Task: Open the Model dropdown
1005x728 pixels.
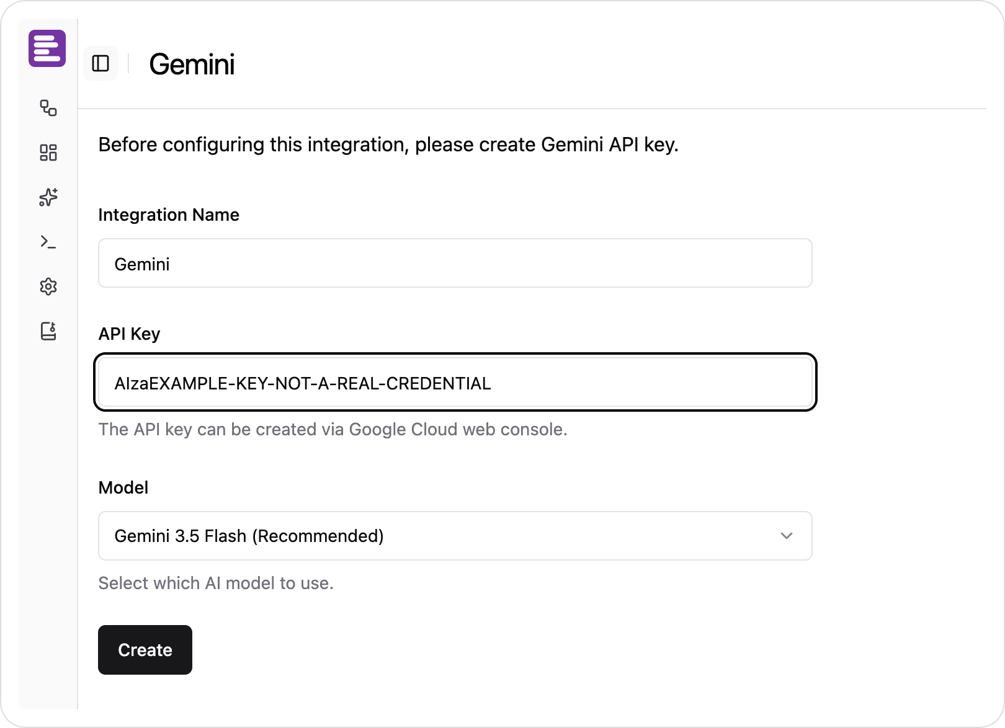Action: pyautogui.click(x=455, y=536)
